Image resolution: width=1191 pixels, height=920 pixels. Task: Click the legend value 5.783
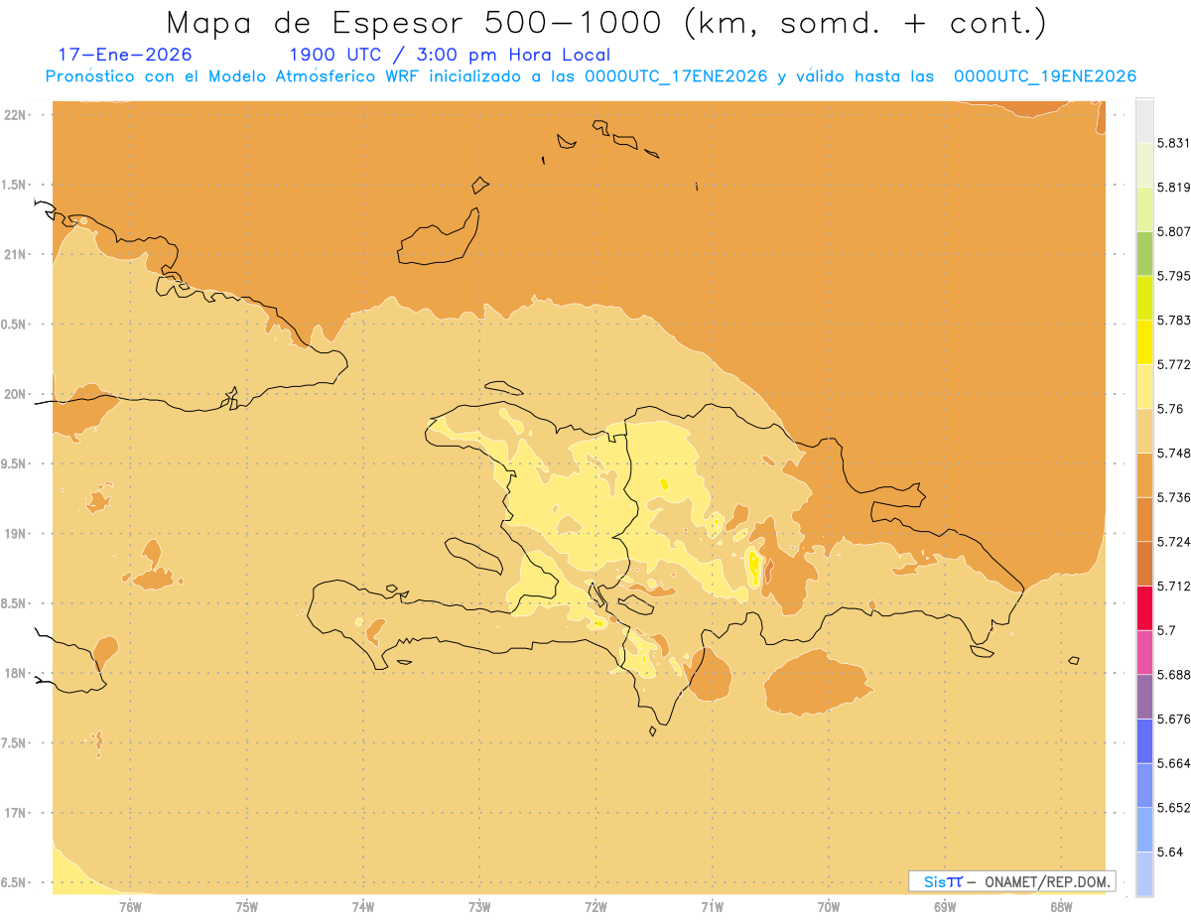click(1173, 321)
